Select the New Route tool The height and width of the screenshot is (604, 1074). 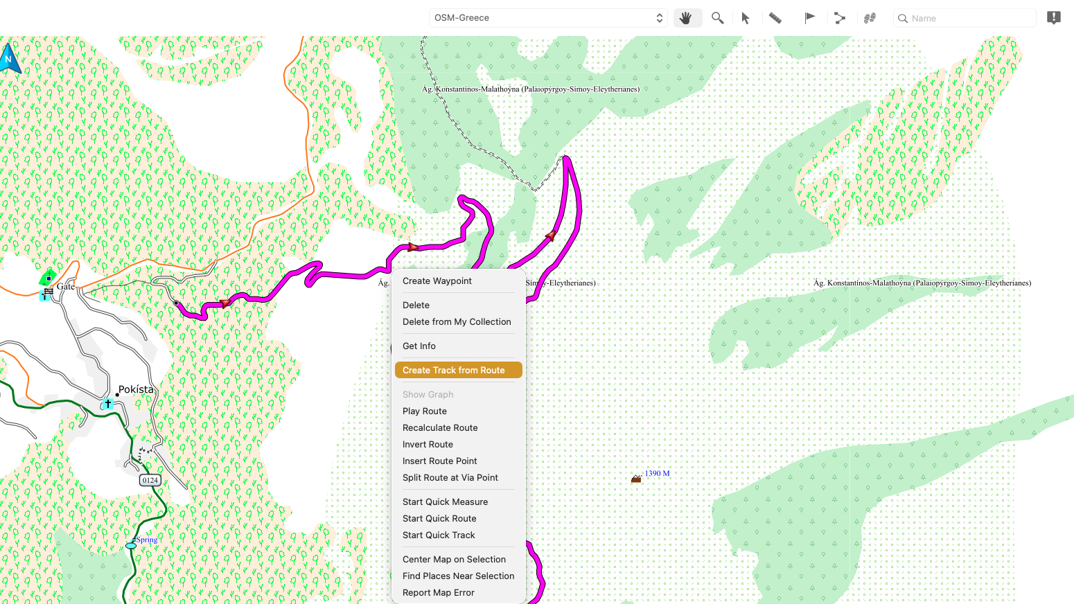(x=840, y=18)
